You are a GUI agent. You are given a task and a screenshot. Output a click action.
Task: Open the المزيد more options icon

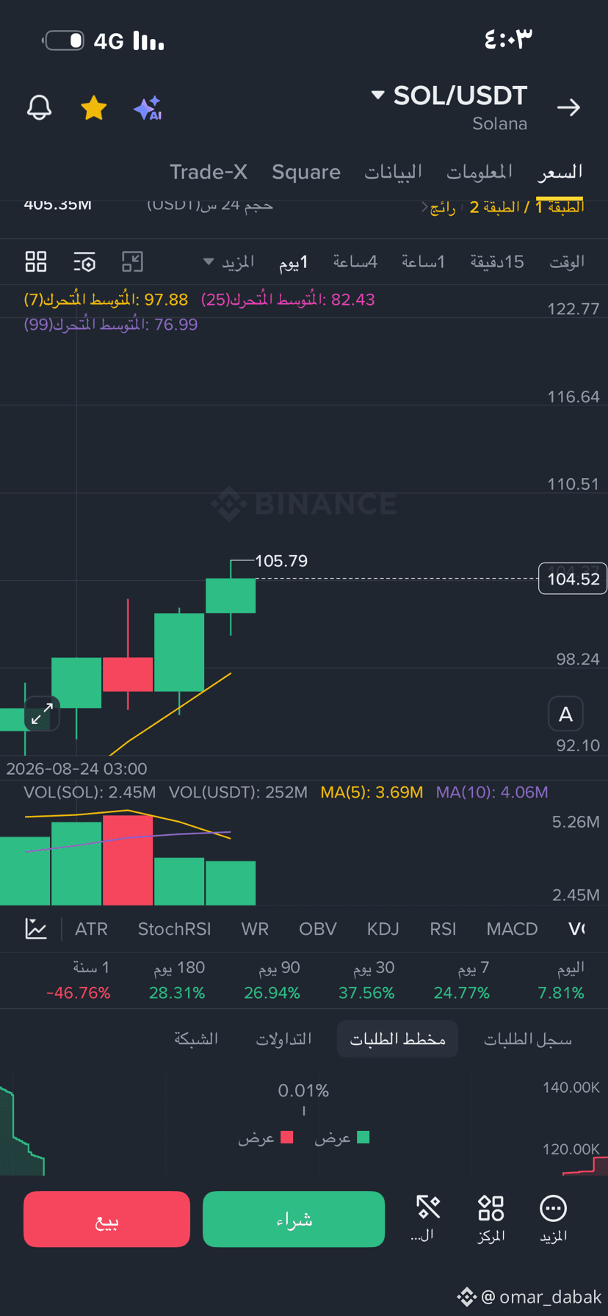(553, 1217)
